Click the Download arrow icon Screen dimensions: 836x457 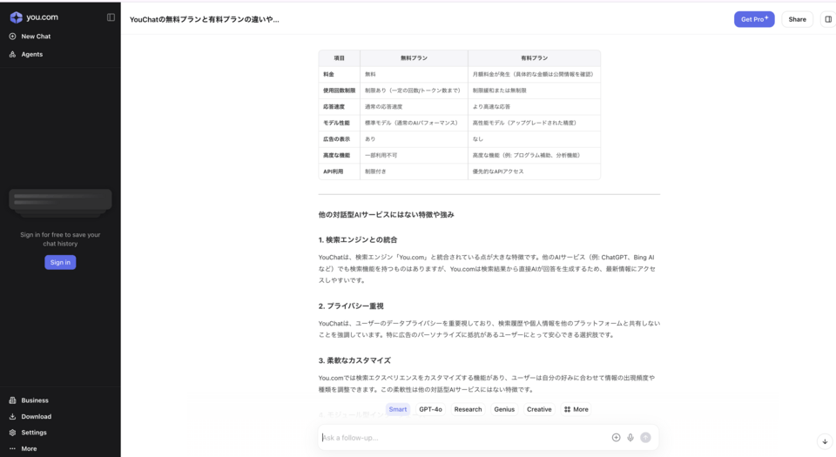[x=12, y=416]
